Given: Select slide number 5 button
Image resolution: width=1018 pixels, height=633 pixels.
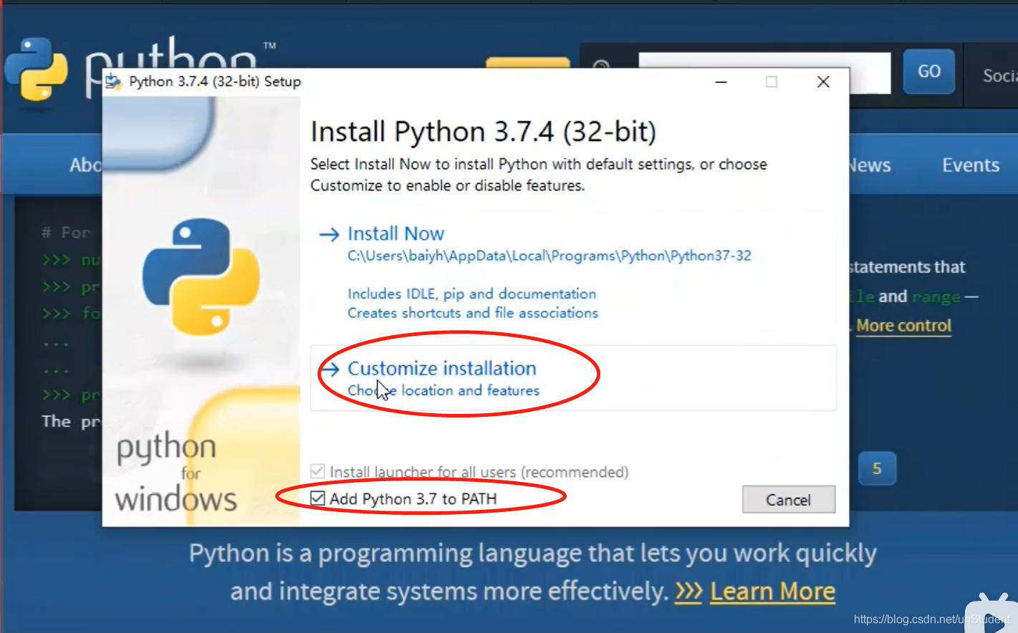Looking at the screenshot, I should tap(877, 468).
